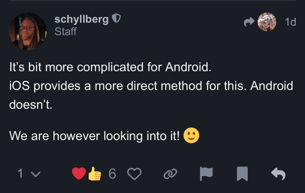Show replies by clicking the count 1
305x193 pixels.
click(20, 174)
